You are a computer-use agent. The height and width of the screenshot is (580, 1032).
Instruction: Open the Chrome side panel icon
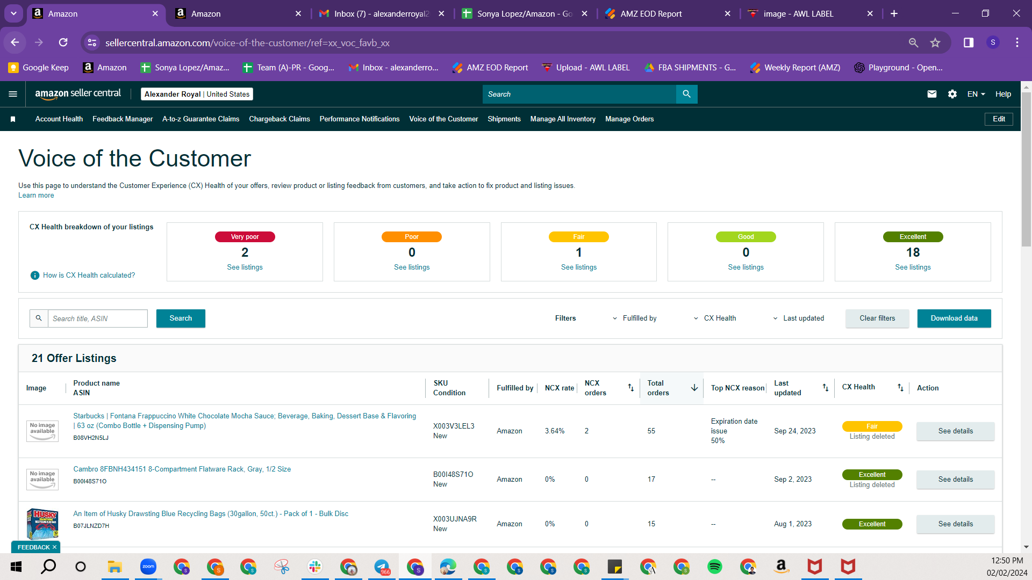tap(969, 42)
